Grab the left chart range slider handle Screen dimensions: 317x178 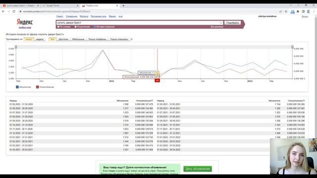[x=16, y=47]
